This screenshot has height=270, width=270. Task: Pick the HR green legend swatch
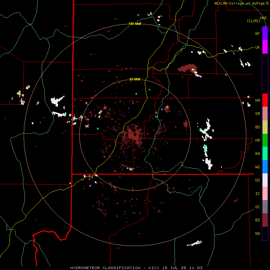point(265,140)
